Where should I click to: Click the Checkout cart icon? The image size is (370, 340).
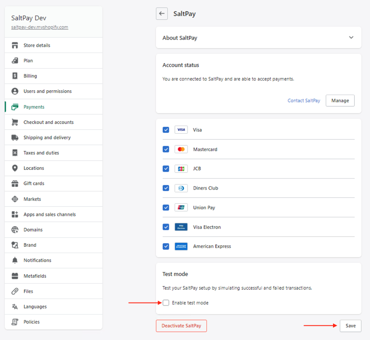tap(15, 122)
